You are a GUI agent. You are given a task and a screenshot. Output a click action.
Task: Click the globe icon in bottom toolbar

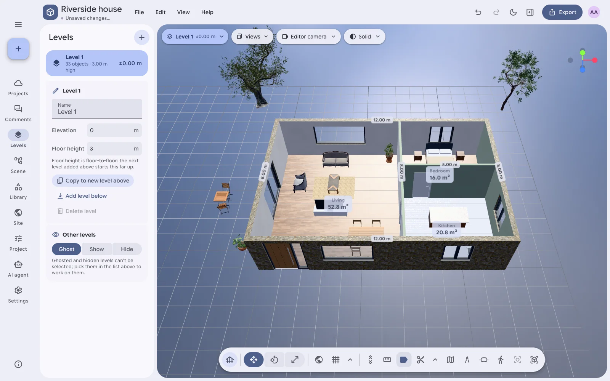tap(319, 360)
